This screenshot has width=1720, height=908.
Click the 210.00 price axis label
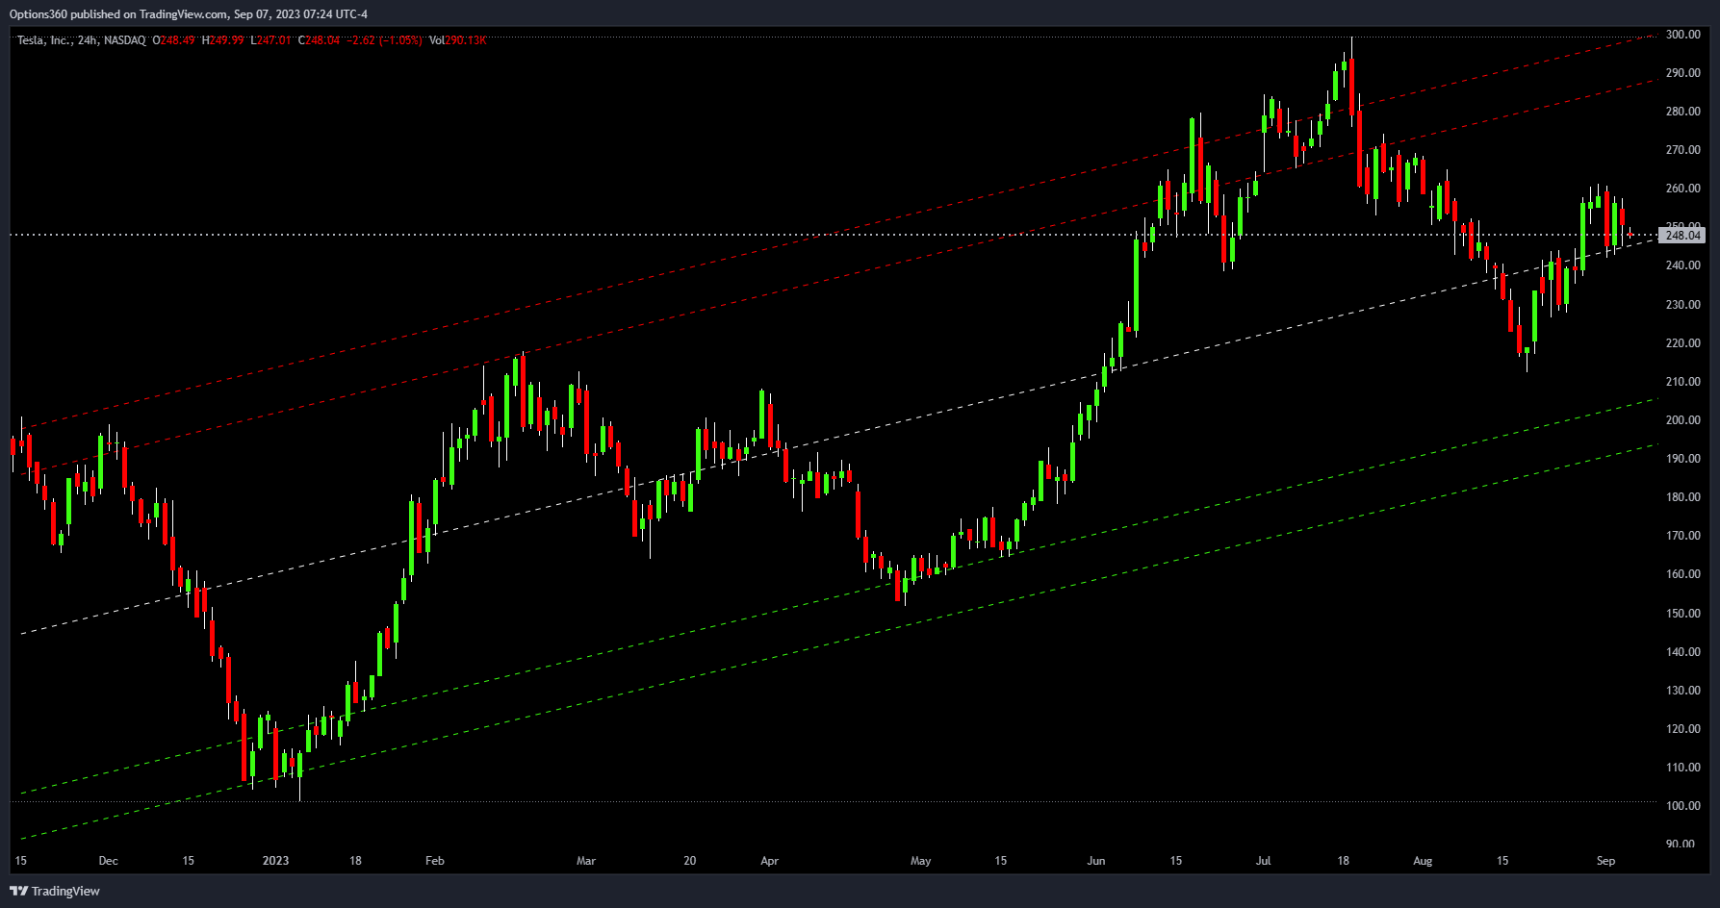coord(1683,382)
